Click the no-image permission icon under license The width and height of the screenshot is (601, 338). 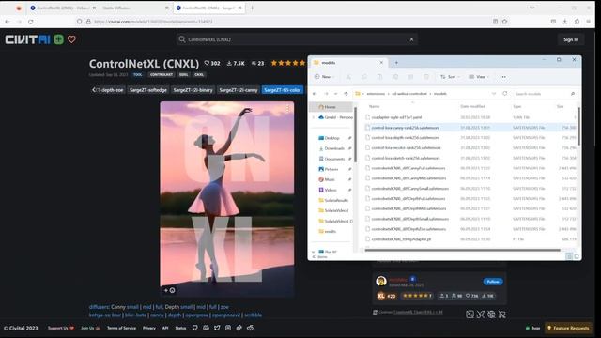coord(470,315)
